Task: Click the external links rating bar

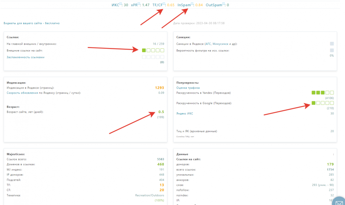Action: click(x=153, y=50)
